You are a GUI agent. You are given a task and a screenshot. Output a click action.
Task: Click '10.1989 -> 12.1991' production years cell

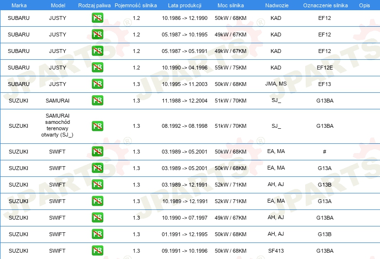[185, 201]
